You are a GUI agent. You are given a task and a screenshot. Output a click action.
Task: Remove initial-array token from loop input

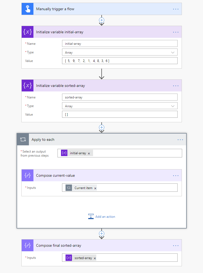point(89,153)
